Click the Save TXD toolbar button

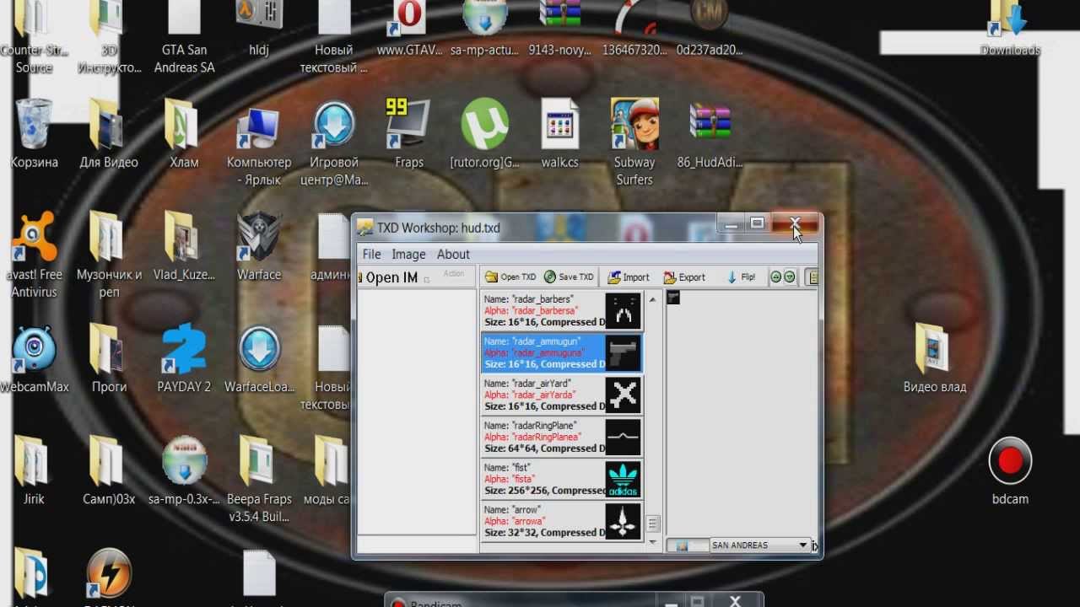569,277
